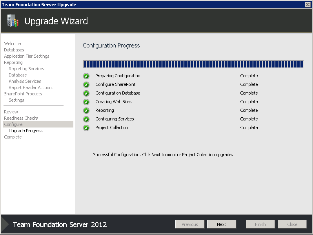
Task: Click Complete status for Project Collection
Action: [x=249, y=128]
